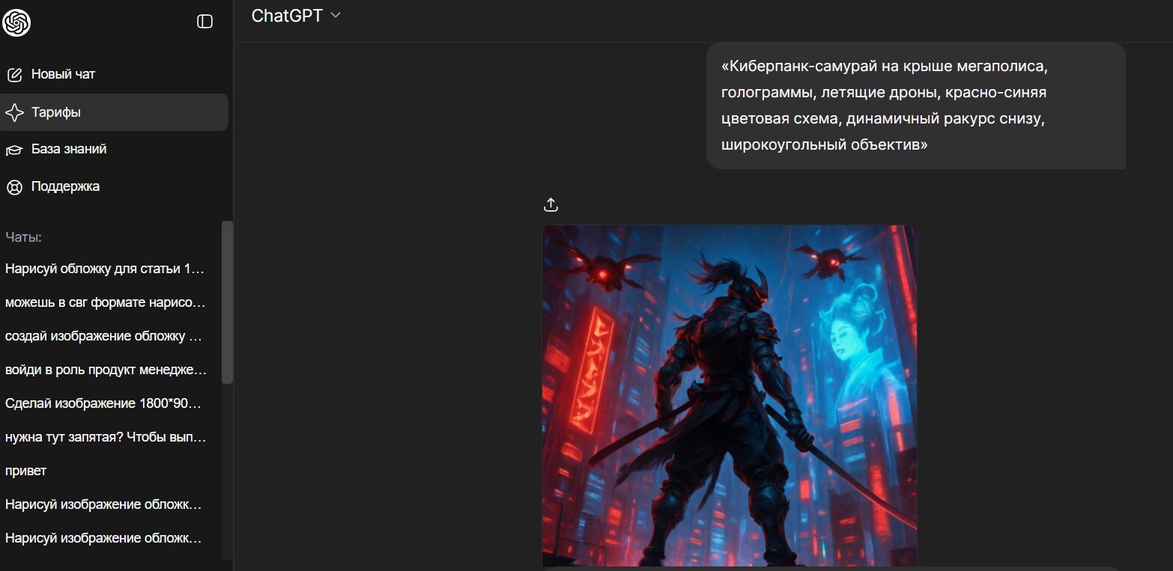
Task: Click the graduation cap knowledge base icon
Action: [x=14, y=150]
